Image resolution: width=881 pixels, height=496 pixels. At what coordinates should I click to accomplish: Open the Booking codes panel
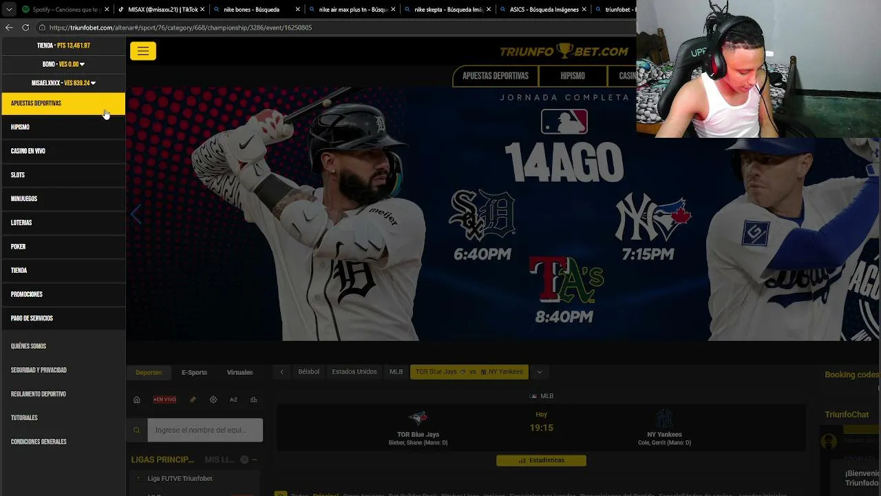[852, 375]
